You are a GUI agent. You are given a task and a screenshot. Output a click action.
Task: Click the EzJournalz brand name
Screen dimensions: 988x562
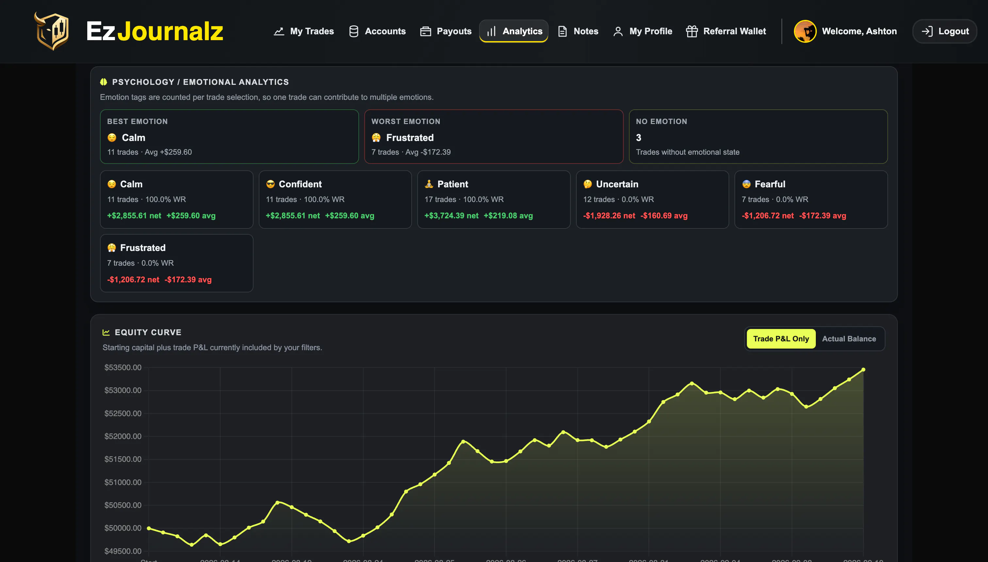point(155,31)
